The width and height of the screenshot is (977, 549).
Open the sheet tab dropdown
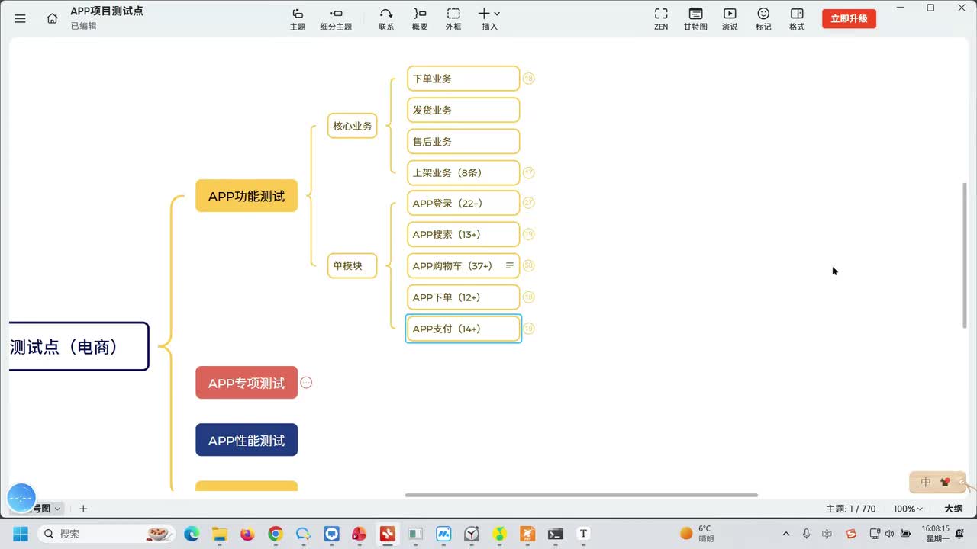tap(57, 509)
